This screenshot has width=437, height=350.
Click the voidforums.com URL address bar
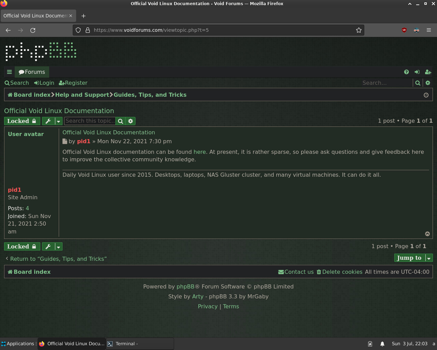click(x=218, y=30)
